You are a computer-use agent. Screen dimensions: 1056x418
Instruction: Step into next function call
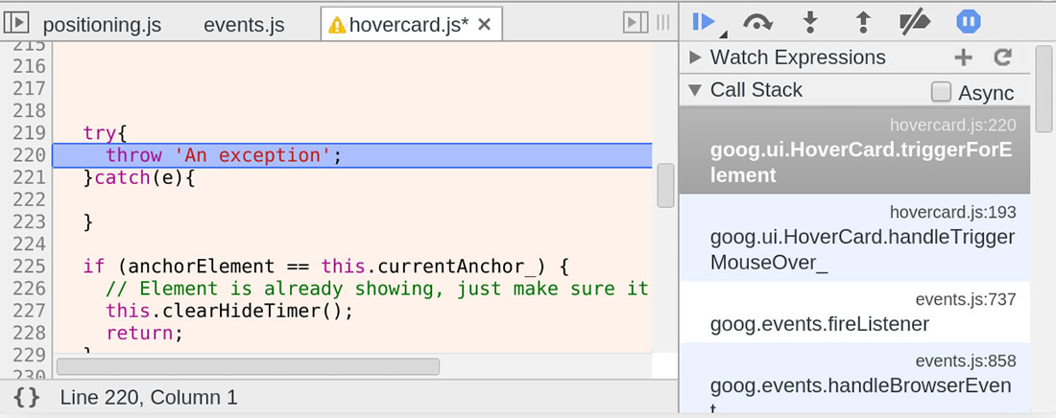tap(811, 21)
